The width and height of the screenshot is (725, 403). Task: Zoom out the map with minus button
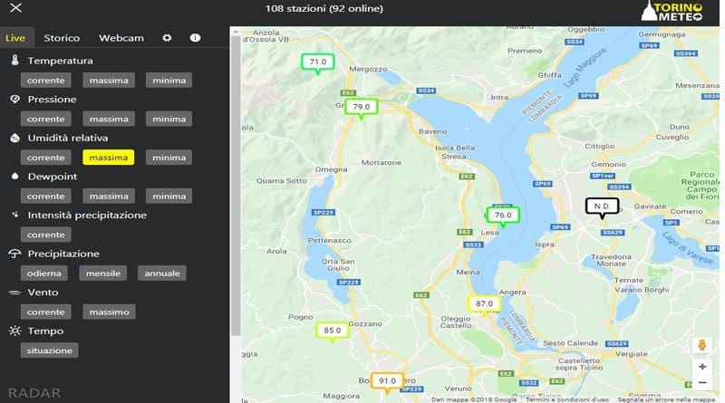click(x=702, y=383)
